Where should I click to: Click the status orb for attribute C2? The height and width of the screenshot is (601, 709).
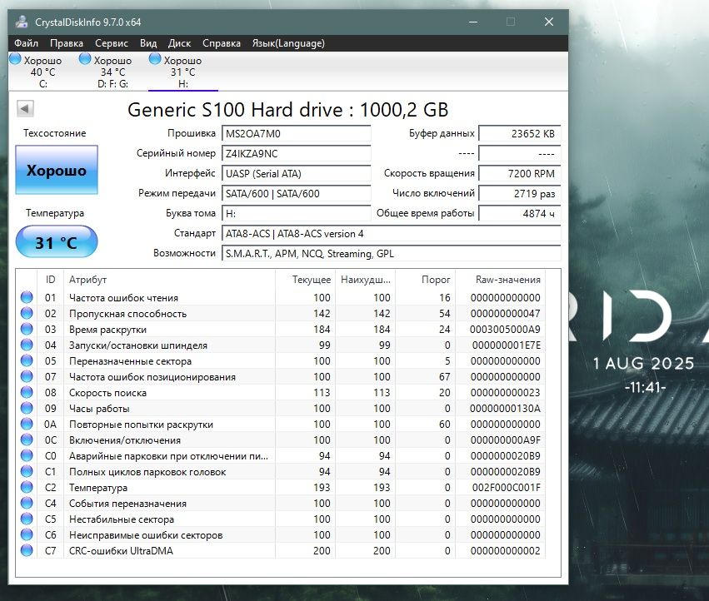27,487
